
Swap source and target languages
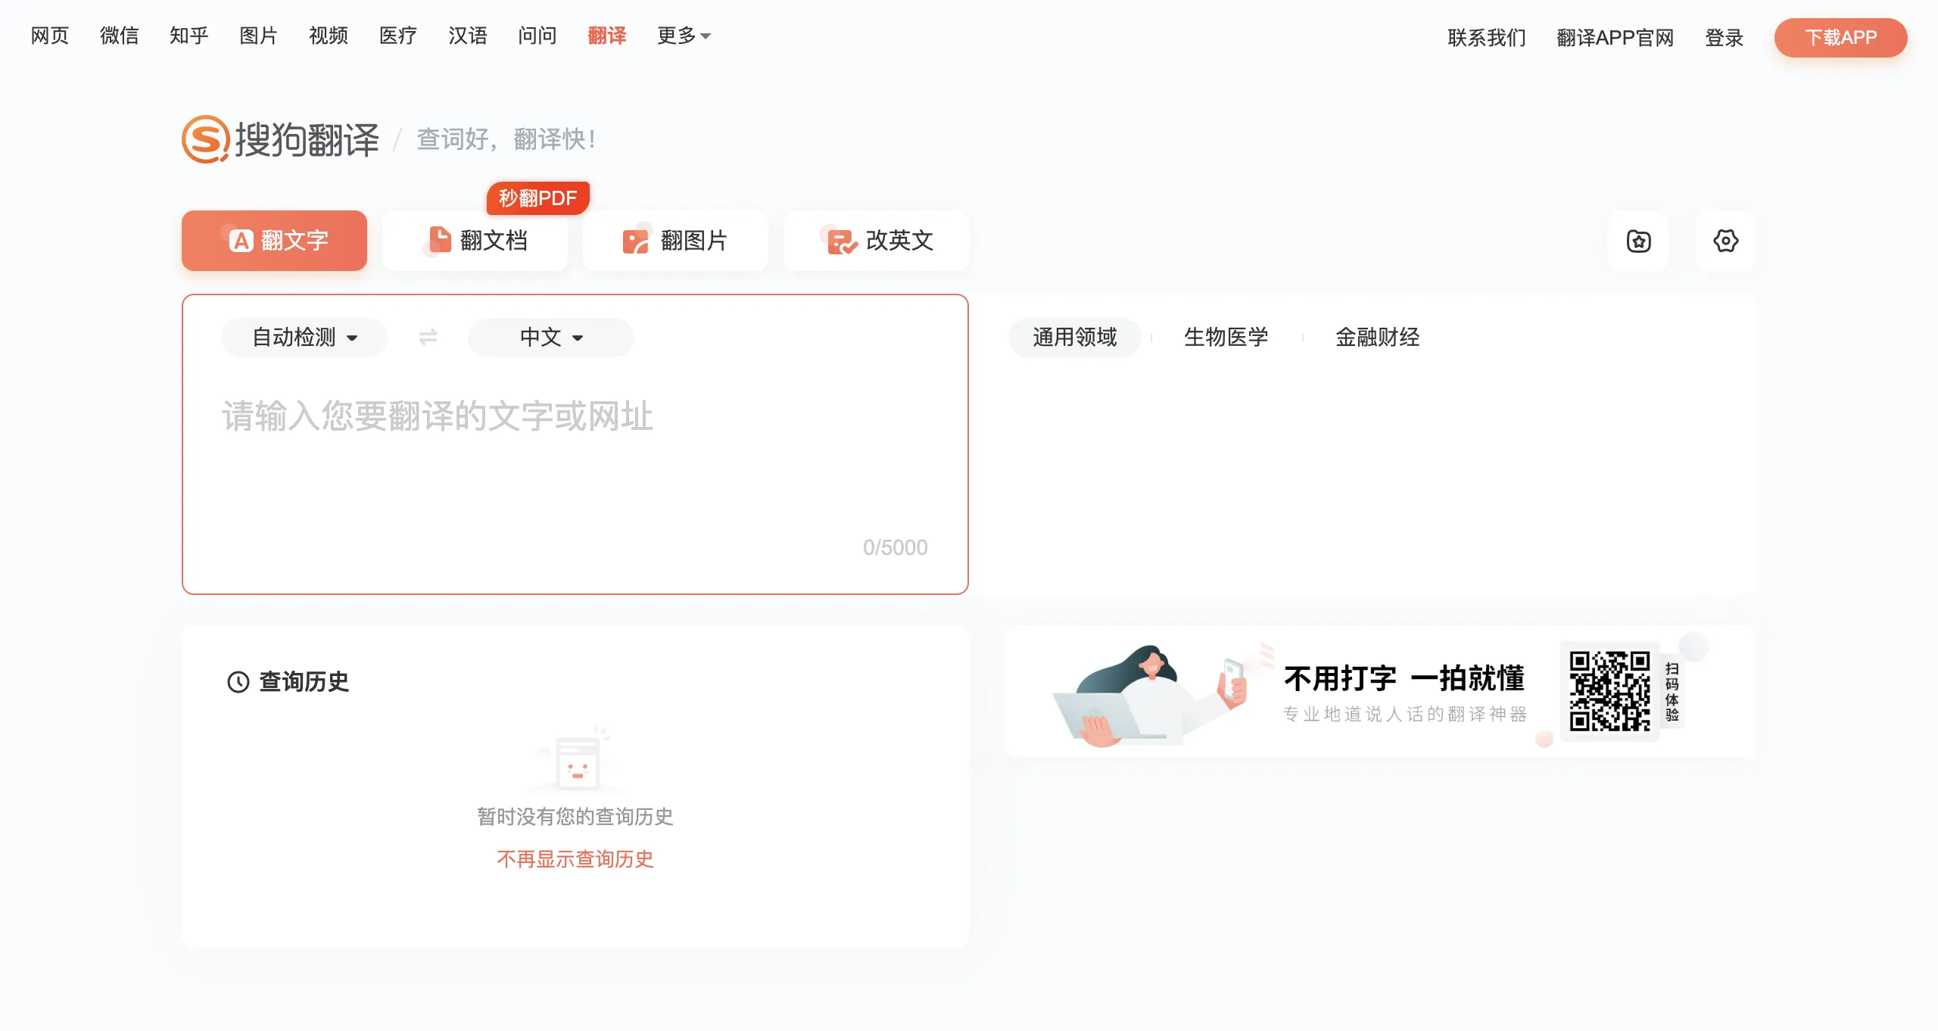428,337
